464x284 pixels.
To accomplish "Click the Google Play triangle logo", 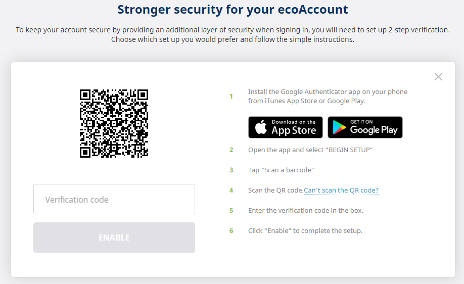I will coord(339,128).
